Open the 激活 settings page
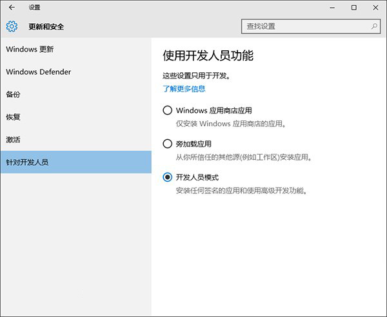The height and width of the screenshot is (317, 387). point(13,139)
